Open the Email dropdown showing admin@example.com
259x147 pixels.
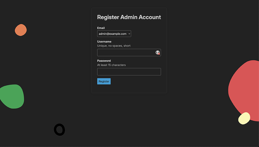click(x=114, y=34)
